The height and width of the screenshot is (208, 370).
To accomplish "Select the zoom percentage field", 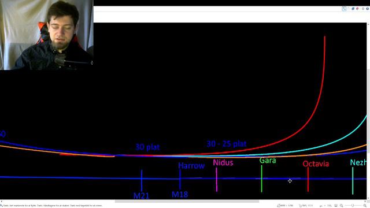I will tap(329, 206).
